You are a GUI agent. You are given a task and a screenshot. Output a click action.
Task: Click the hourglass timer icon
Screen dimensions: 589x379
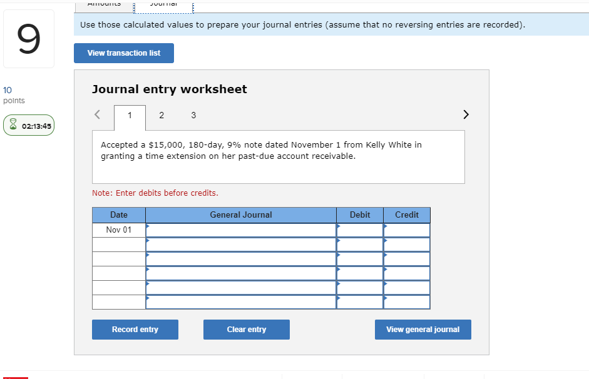tap(13, 124)
